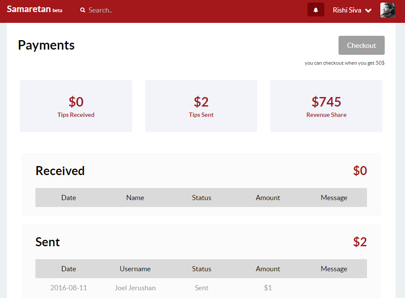The width and height of the screenshot is (405, 298).
Task: Click the $1 amount cell
Action: (268, 288)
